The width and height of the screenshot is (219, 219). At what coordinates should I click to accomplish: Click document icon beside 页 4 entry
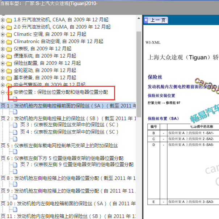(15, 132)
